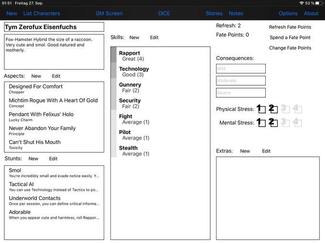This screenshot has width=325, height=243.
Task: Click Refresh Fate Points
Action: click(290, 27)
